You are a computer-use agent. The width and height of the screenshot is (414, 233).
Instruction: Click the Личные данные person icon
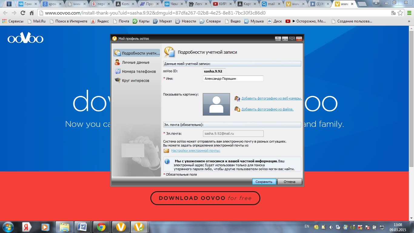117,62
